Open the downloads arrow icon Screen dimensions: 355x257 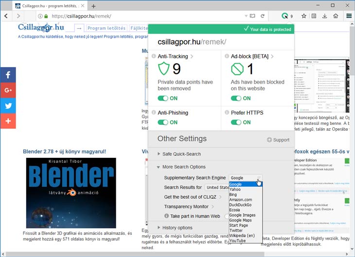[x=324, y=16]
